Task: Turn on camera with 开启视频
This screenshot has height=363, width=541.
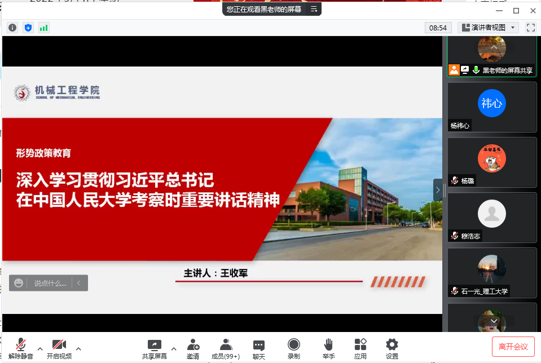Action: (59, 348)
